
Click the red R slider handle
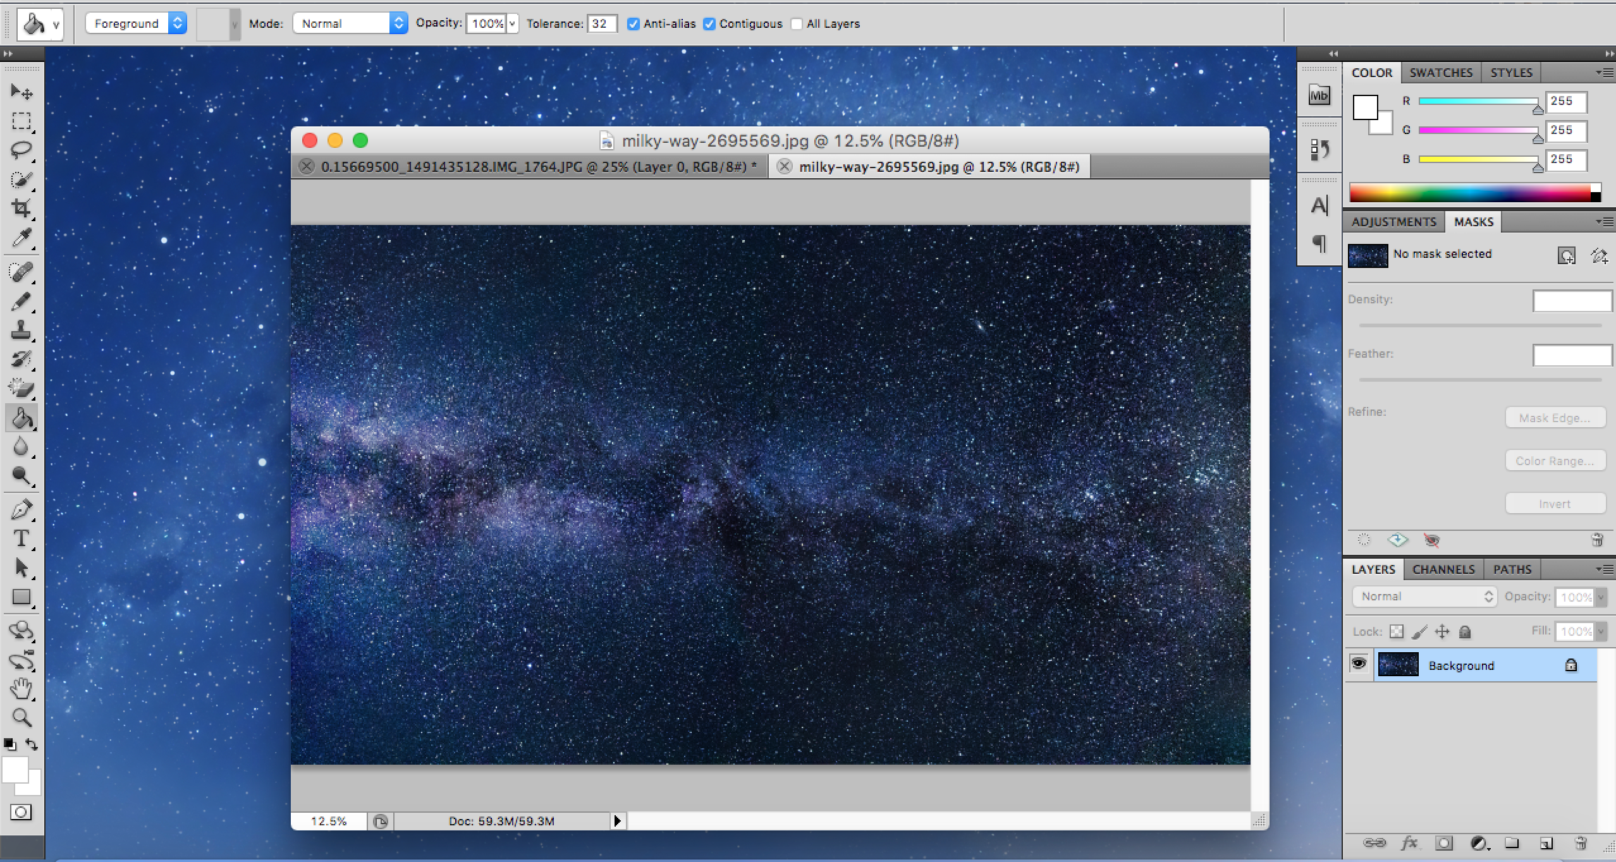click(1538, 109)
